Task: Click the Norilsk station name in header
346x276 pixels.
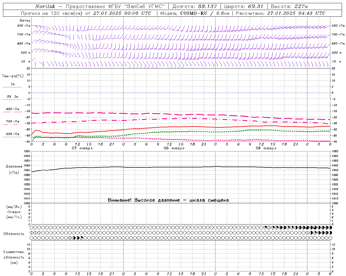Action: click(45, 6)
